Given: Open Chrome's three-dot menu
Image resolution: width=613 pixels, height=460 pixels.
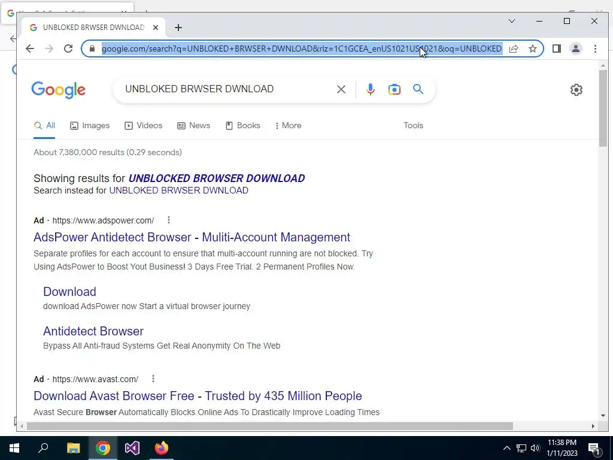Looking at the screenshot, I should pyautogui.click(x=595, y=49).
